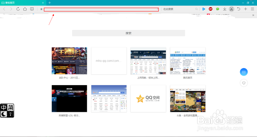The image size is (257, 137).
Task: Open the blue video play extension
Action: tap(204, 9)
